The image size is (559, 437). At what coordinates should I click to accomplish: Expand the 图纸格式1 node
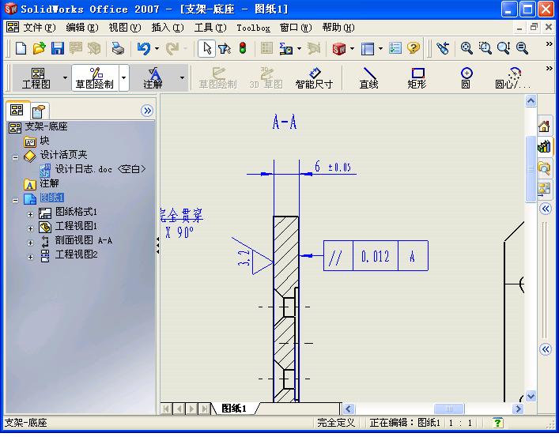point(30,214)
